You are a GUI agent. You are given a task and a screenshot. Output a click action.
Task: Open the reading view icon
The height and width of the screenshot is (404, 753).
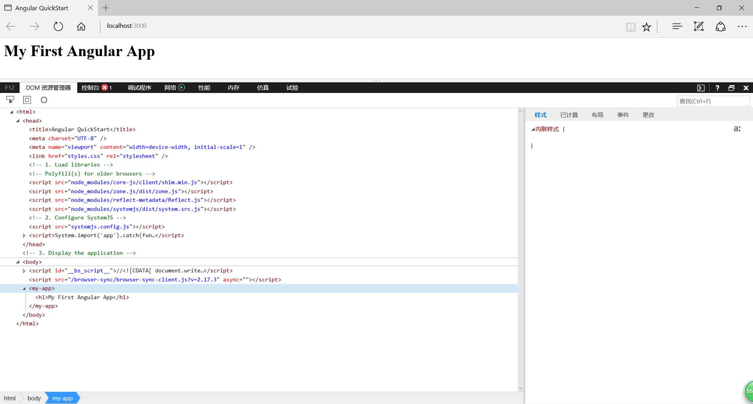point(631,27)
